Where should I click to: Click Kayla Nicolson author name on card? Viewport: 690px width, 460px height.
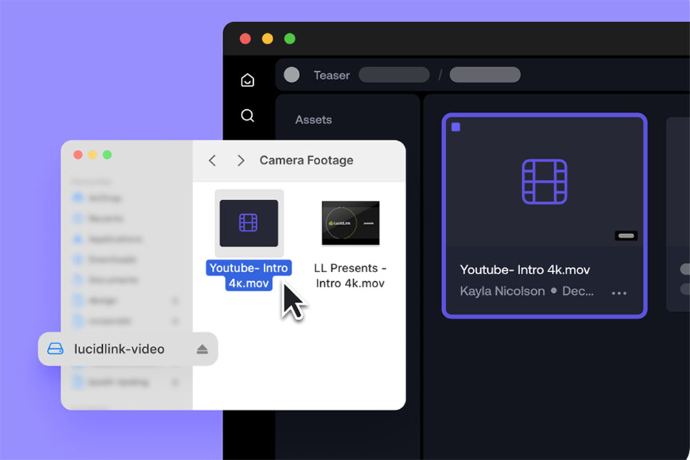click(x=502, y=291)
